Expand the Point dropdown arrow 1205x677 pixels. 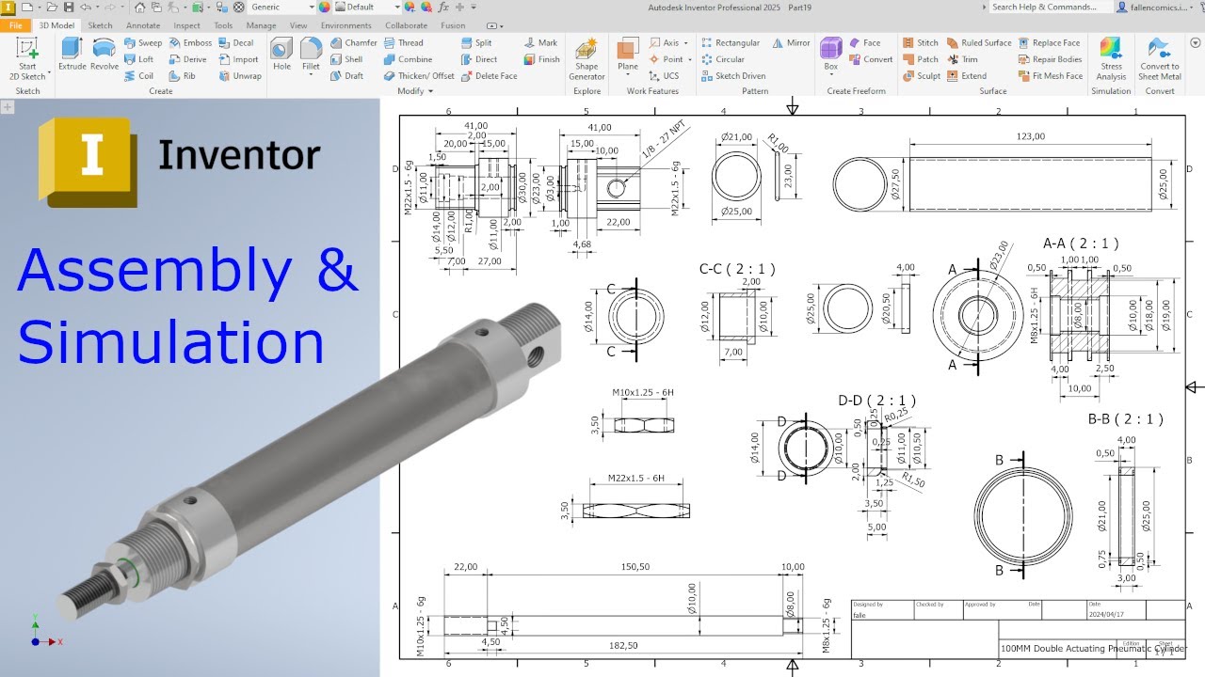point(688,60)
